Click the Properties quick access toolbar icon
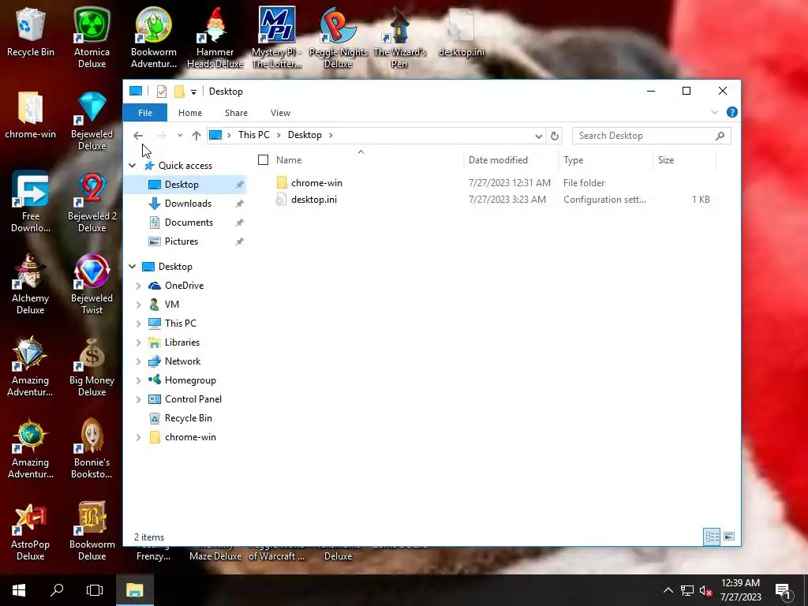 [x=162, y=92]
